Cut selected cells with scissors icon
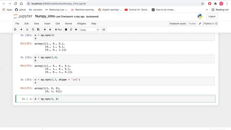231x130 pixels. 27,30
